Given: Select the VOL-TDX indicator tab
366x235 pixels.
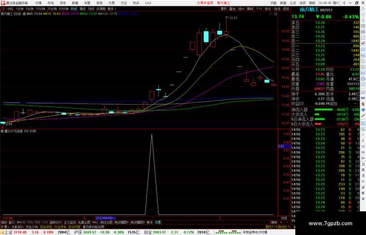Looking at the screenshot, I should click(34, 222).
